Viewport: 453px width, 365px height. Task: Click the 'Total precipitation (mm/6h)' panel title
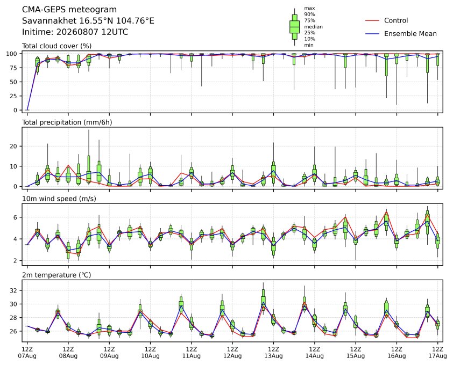click(x=67, y=122)
